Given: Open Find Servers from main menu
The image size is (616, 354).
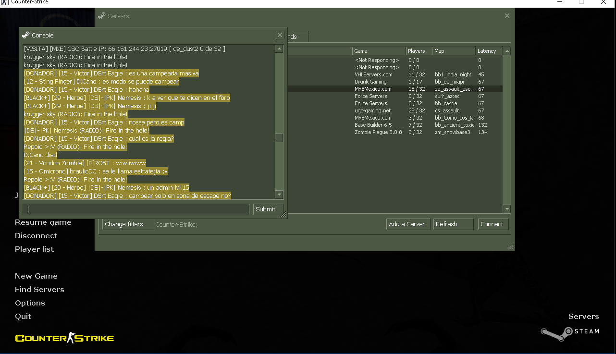Looking at the screenshot, I should (39, 290).
